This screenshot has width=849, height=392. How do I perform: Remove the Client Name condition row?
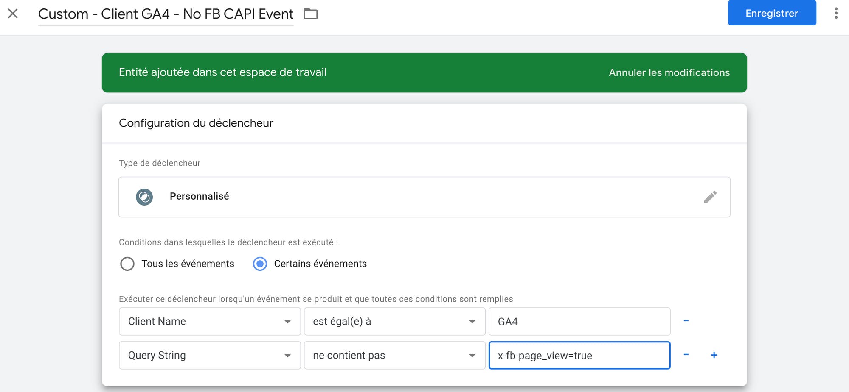[x=686, y=321]
